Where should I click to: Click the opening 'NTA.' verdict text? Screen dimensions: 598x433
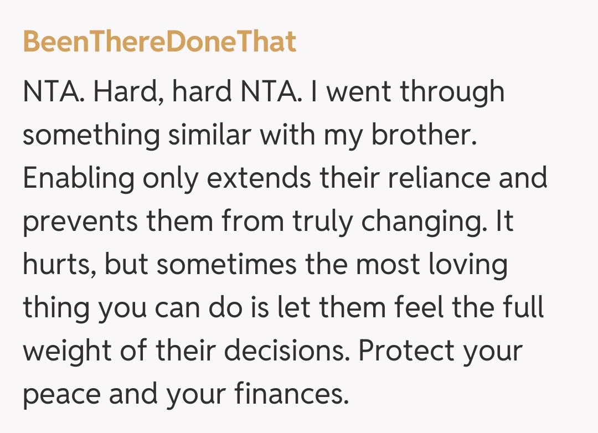tap(54, 92)
